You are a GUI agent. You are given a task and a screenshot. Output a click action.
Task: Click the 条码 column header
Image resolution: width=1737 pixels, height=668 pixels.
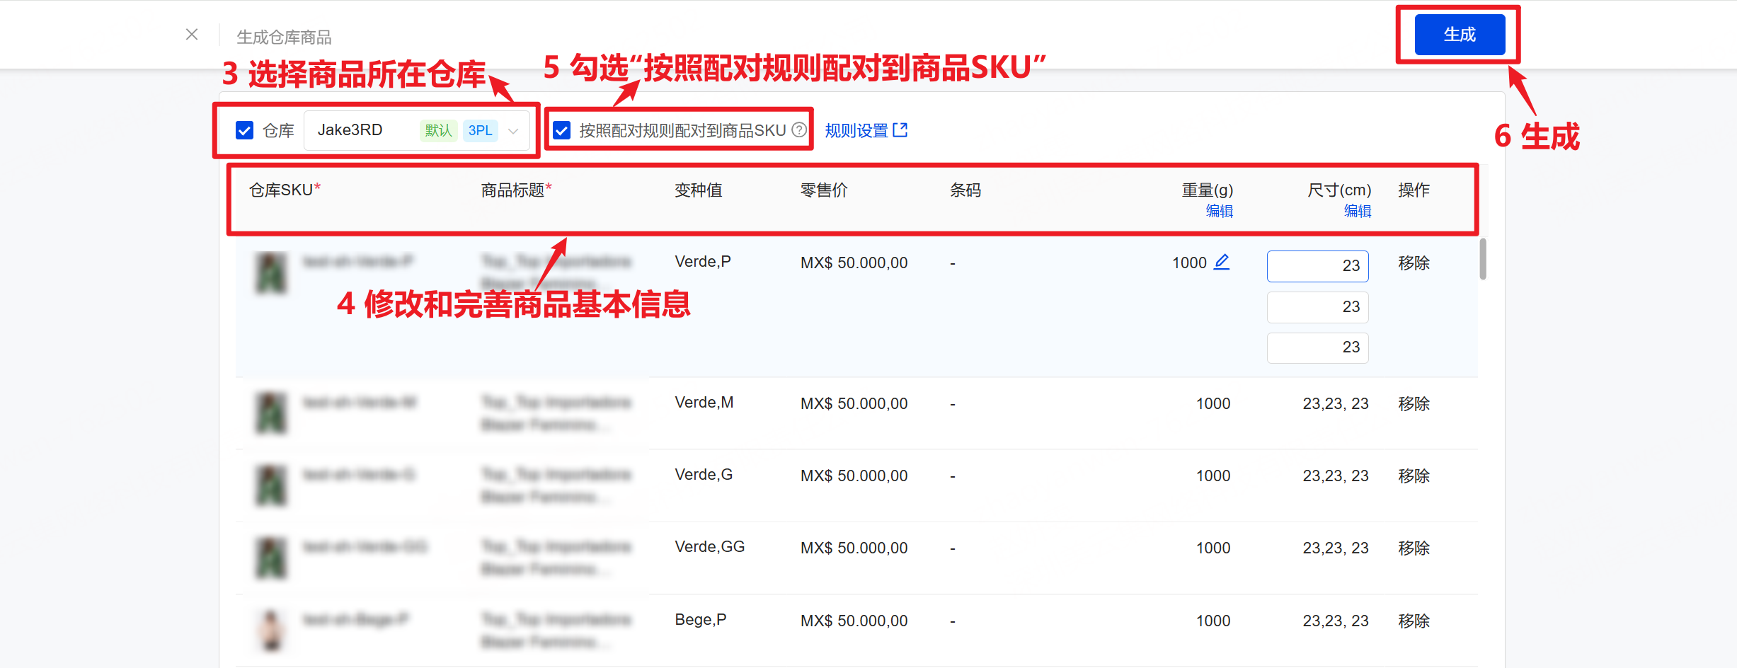[x=965, y=190]
